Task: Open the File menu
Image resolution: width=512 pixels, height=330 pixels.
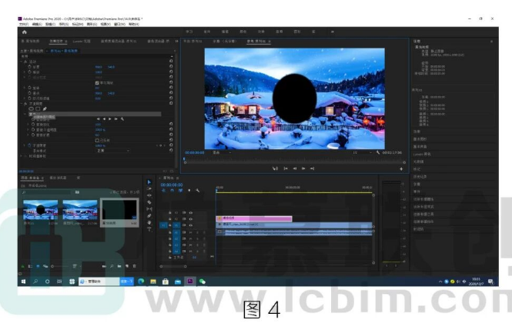Action: pos(24,24)
